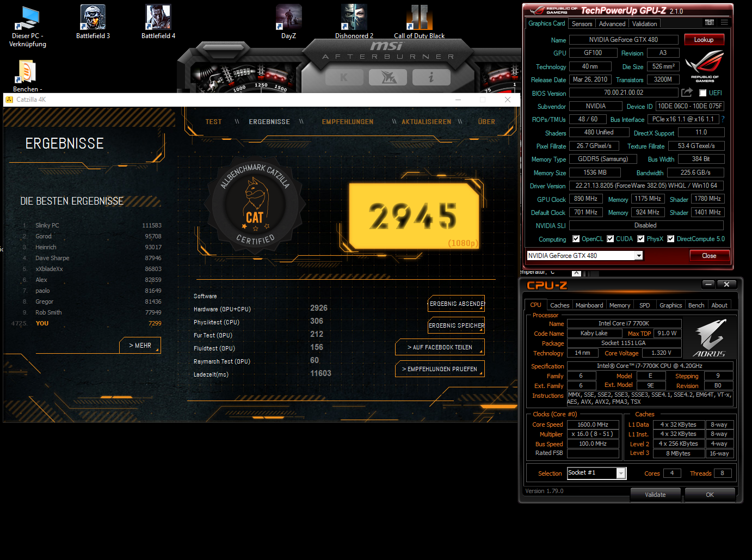The image size is (752, 560).
Task: Open the Benchen desktop file icon
Action: pyautogui.click(x=27, y=76)
